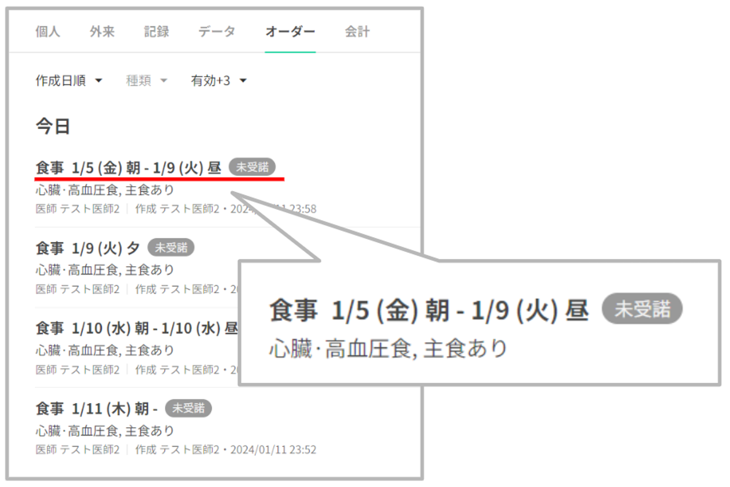
Task: Click arrow icon beside 有効+3
Action: [x=243, y=81]
